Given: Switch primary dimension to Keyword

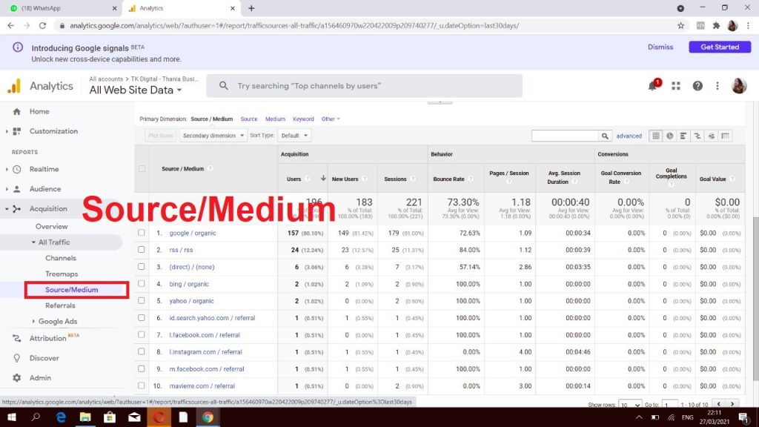Looking at the screenshot, I should (303, 119).
